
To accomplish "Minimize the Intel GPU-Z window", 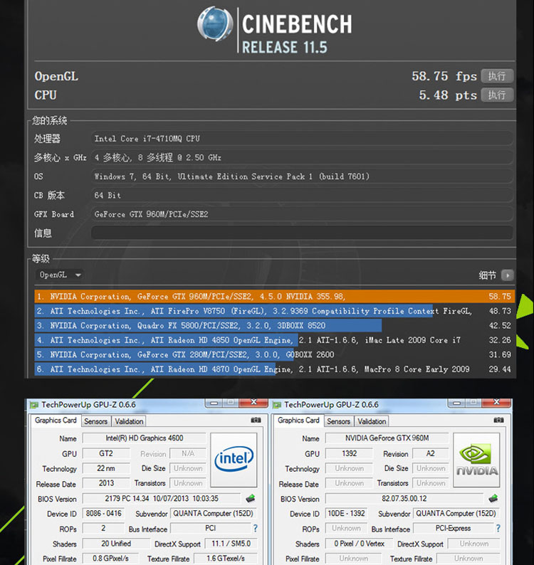I will click(x=214, y=403).
